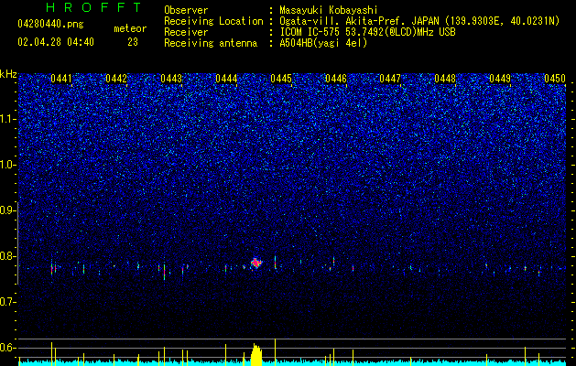This screenshot has width=576, height=366.
Task: Click the 0.7 frequency axis label
Action: point(7,302)
